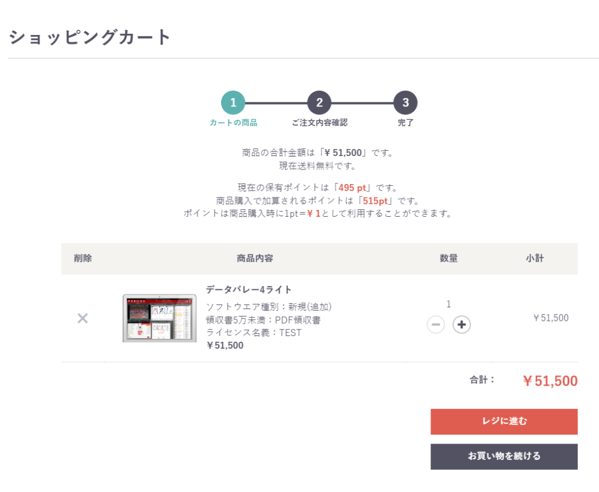Click the quantity value 1
This screenshot has height=492, width=599.
[449, 304]
